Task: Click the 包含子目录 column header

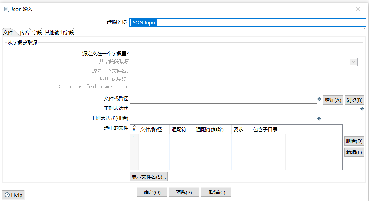Action: 268,129
